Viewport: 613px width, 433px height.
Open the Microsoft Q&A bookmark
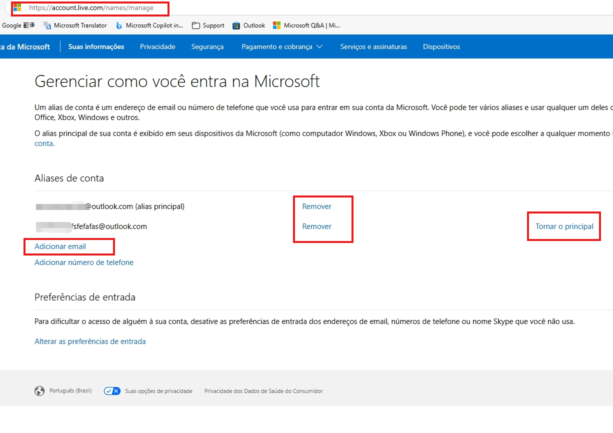tap(306, 25)
